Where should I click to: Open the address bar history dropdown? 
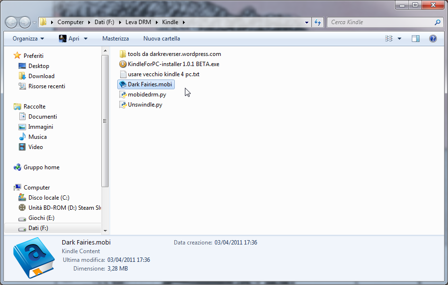(x=307, y=22)
